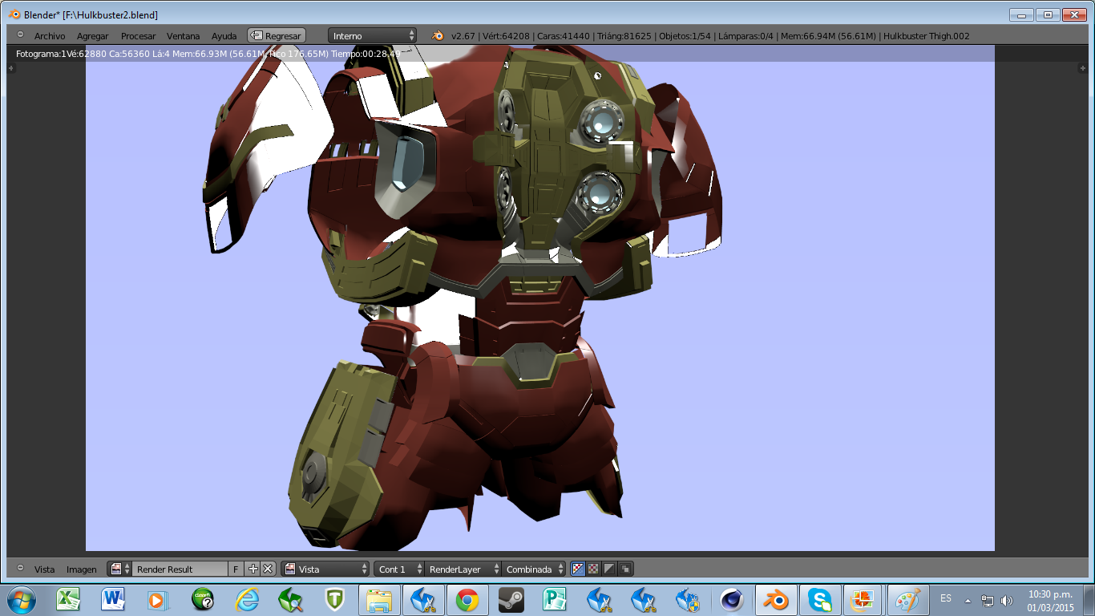The image size is (1095, 616).
Task: Unlink the image with the X icon
Action: tap(268, 569)
